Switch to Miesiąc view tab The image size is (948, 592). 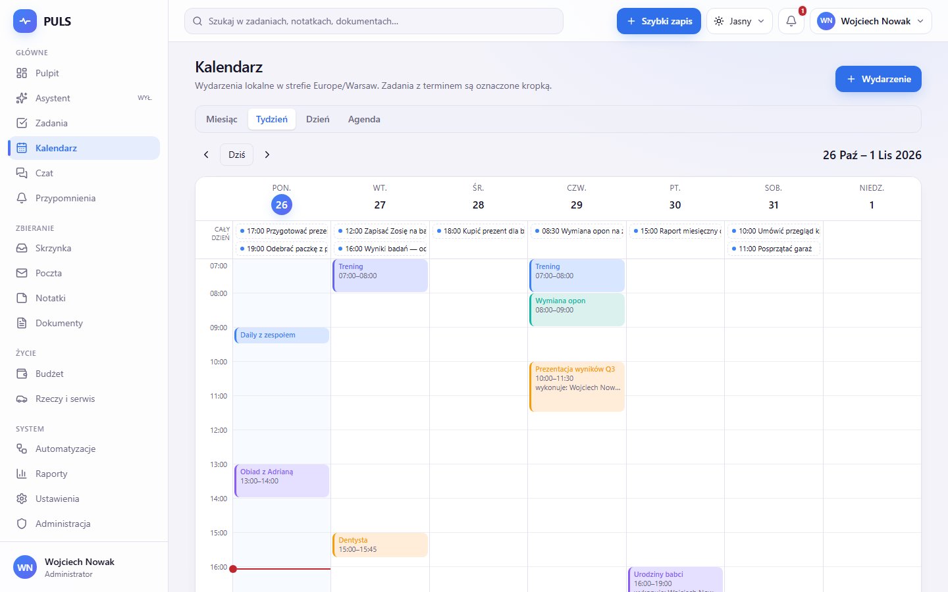pos(222,119)
